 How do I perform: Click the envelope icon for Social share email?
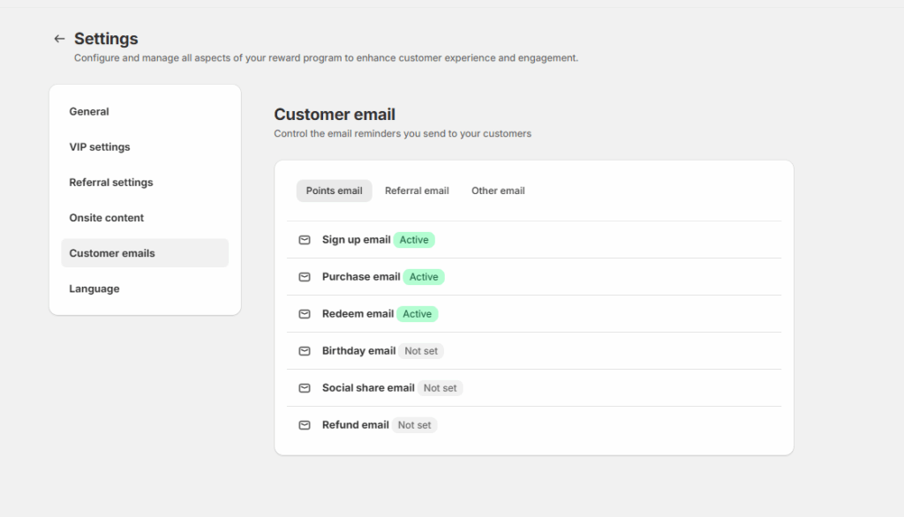pyautogui.click(x=305, y=388)
